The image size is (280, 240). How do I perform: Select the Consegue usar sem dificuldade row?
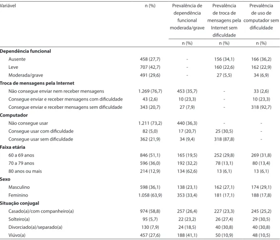coord(140,139)
